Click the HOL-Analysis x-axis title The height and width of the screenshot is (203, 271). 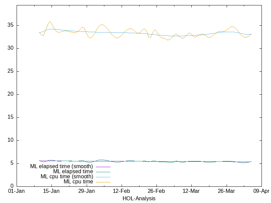pyautogui.click(x=139, y=199)
